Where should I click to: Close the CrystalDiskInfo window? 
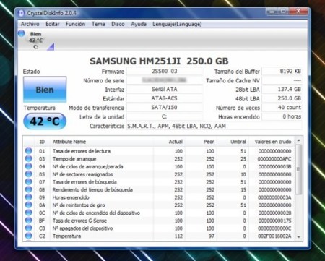point(298,11)
